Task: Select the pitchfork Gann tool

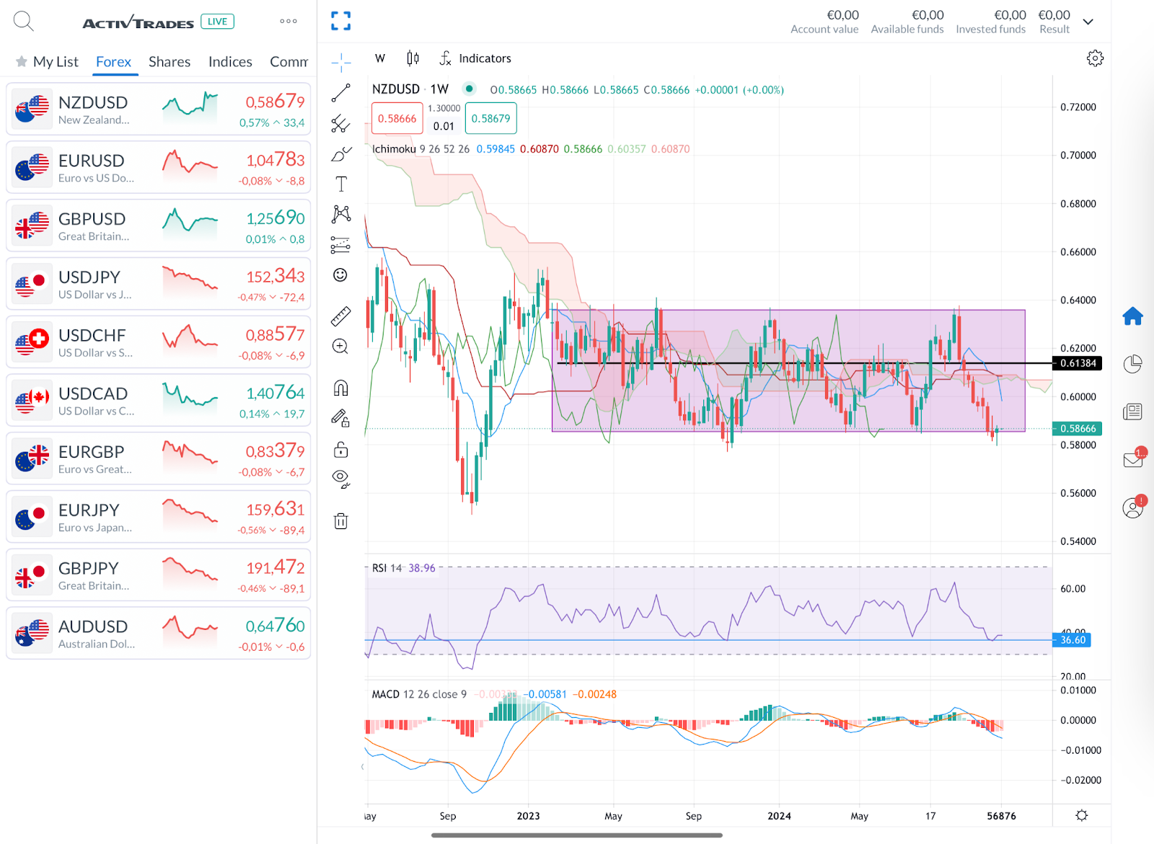Action: tap(340, 124)
